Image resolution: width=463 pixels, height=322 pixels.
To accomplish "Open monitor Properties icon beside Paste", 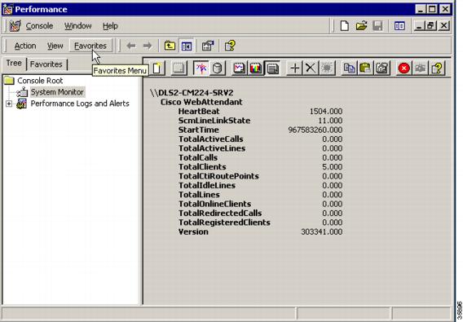I will tap(381, 68).
